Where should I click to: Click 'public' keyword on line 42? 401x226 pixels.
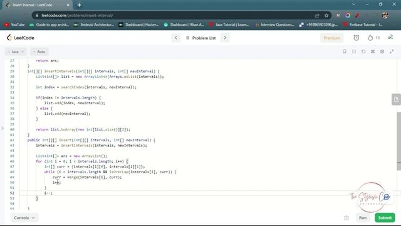[34, 140]
